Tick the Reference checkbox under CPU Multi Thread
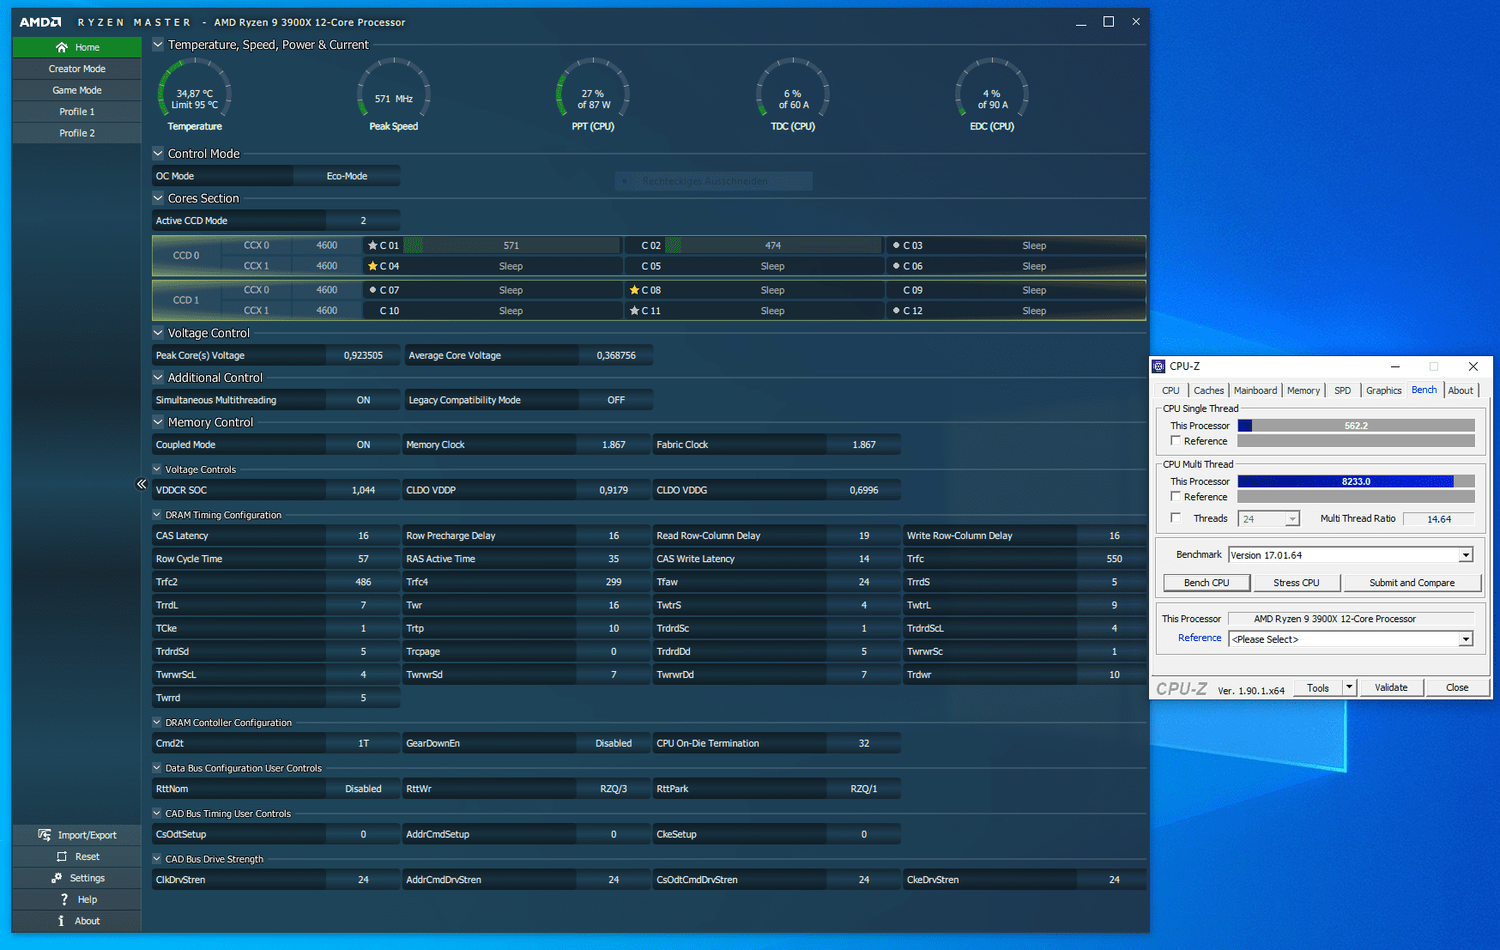Image resolution: width=1500 pixels, height=950 pixels. [1176, 497]
